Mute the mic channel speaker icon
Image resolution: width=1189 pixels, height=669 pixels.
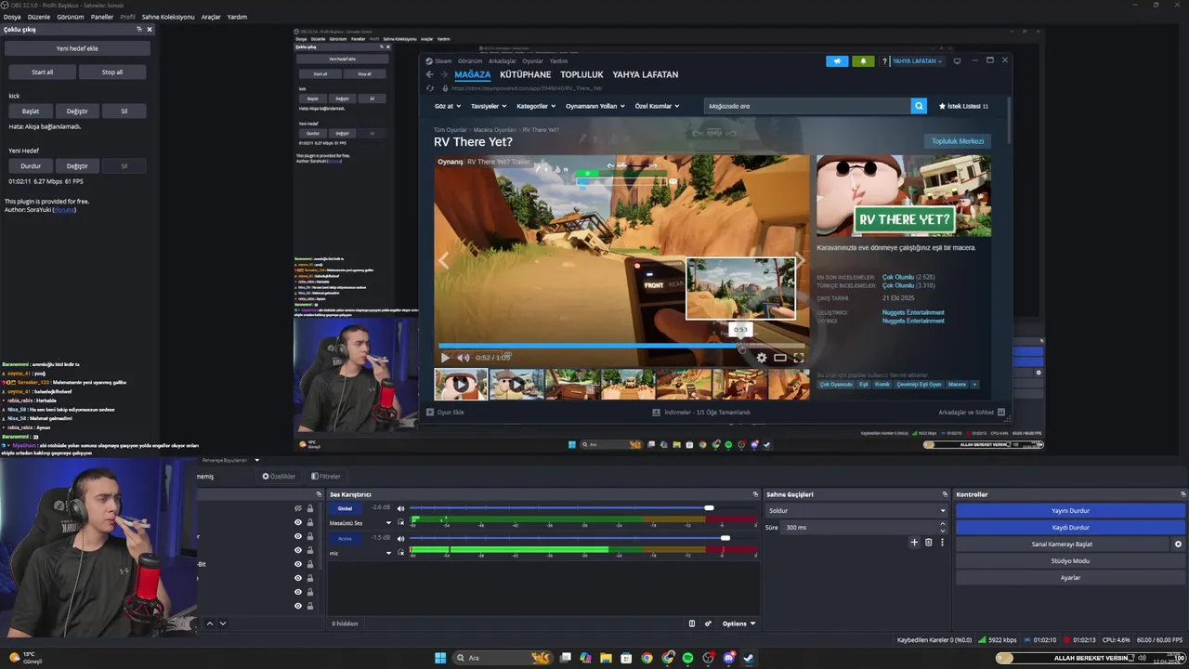(x=401, y=538)
